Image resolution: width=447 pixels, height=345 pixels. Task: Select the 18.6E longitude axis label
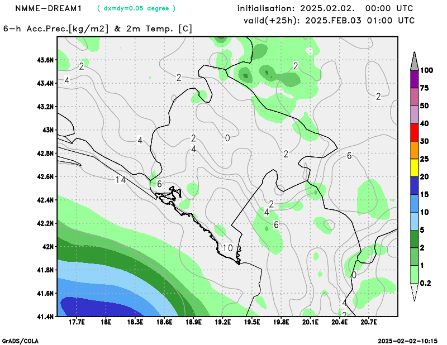point(164,322)
